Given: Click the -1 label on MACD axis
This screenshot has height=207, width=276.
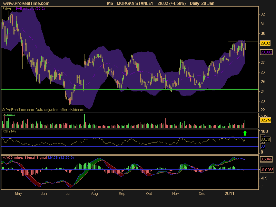Looking at the screenshot, I should 262,187.
